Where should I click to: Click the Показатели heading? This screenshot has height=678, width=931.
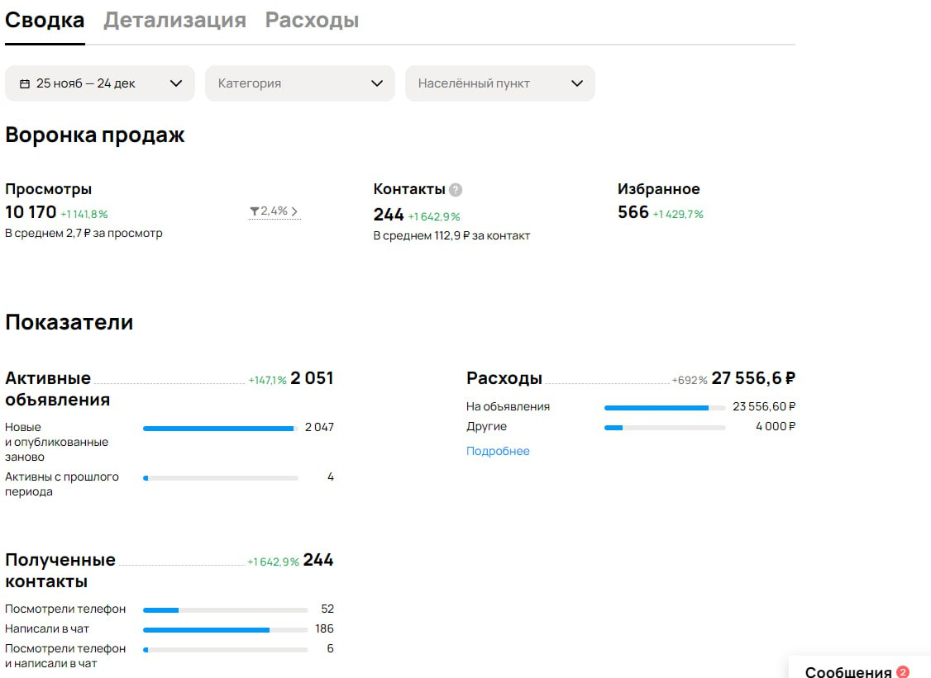(x=69, y=322)
